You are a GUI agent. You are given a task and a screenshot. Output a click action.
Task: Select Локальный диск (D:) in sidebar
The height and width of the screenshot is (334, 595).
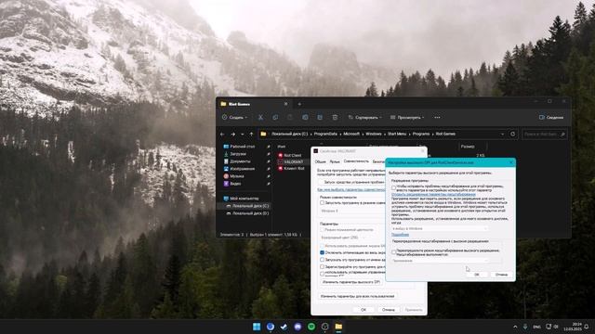(x=250, y=213)
